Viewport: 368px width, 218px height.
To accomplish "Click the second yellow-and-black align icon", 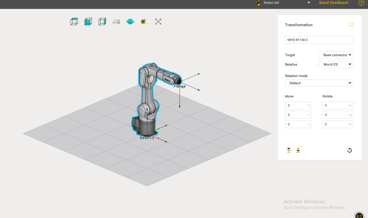I will tap(298, 150).
